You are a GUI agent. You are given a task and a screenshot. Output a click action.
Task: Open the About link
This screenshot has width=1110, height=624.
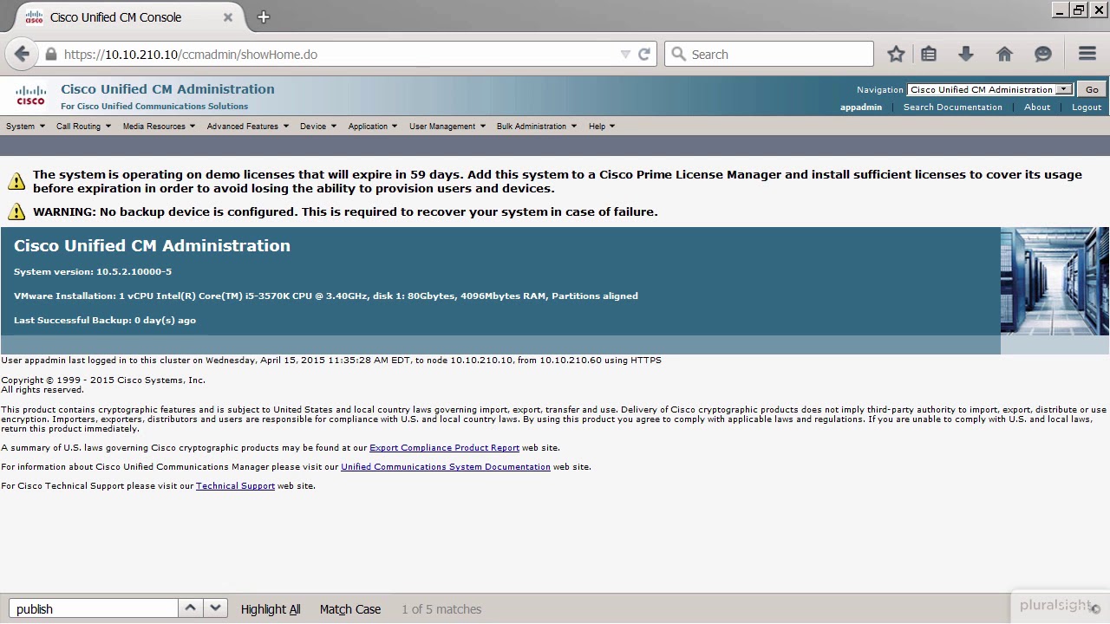click(x=1037, y=107)
